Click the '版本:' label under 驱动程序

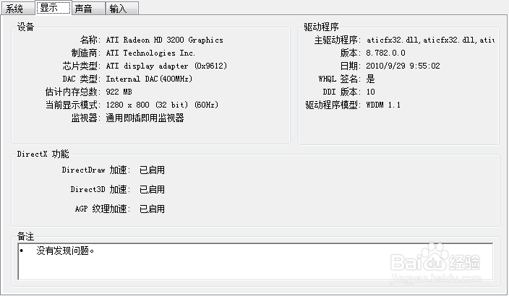(x=351, y=53)
